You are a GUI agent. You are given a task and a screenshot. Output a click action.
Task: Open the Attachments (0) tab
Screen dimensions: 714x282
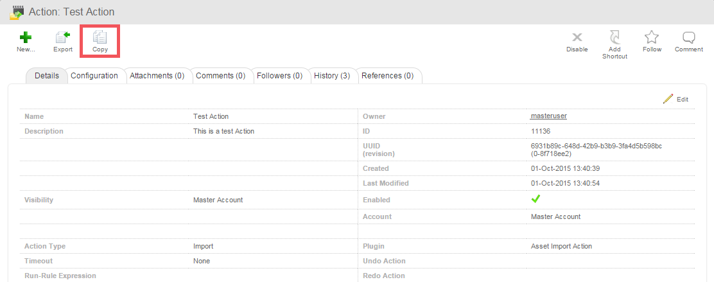(x=157, y=76)
